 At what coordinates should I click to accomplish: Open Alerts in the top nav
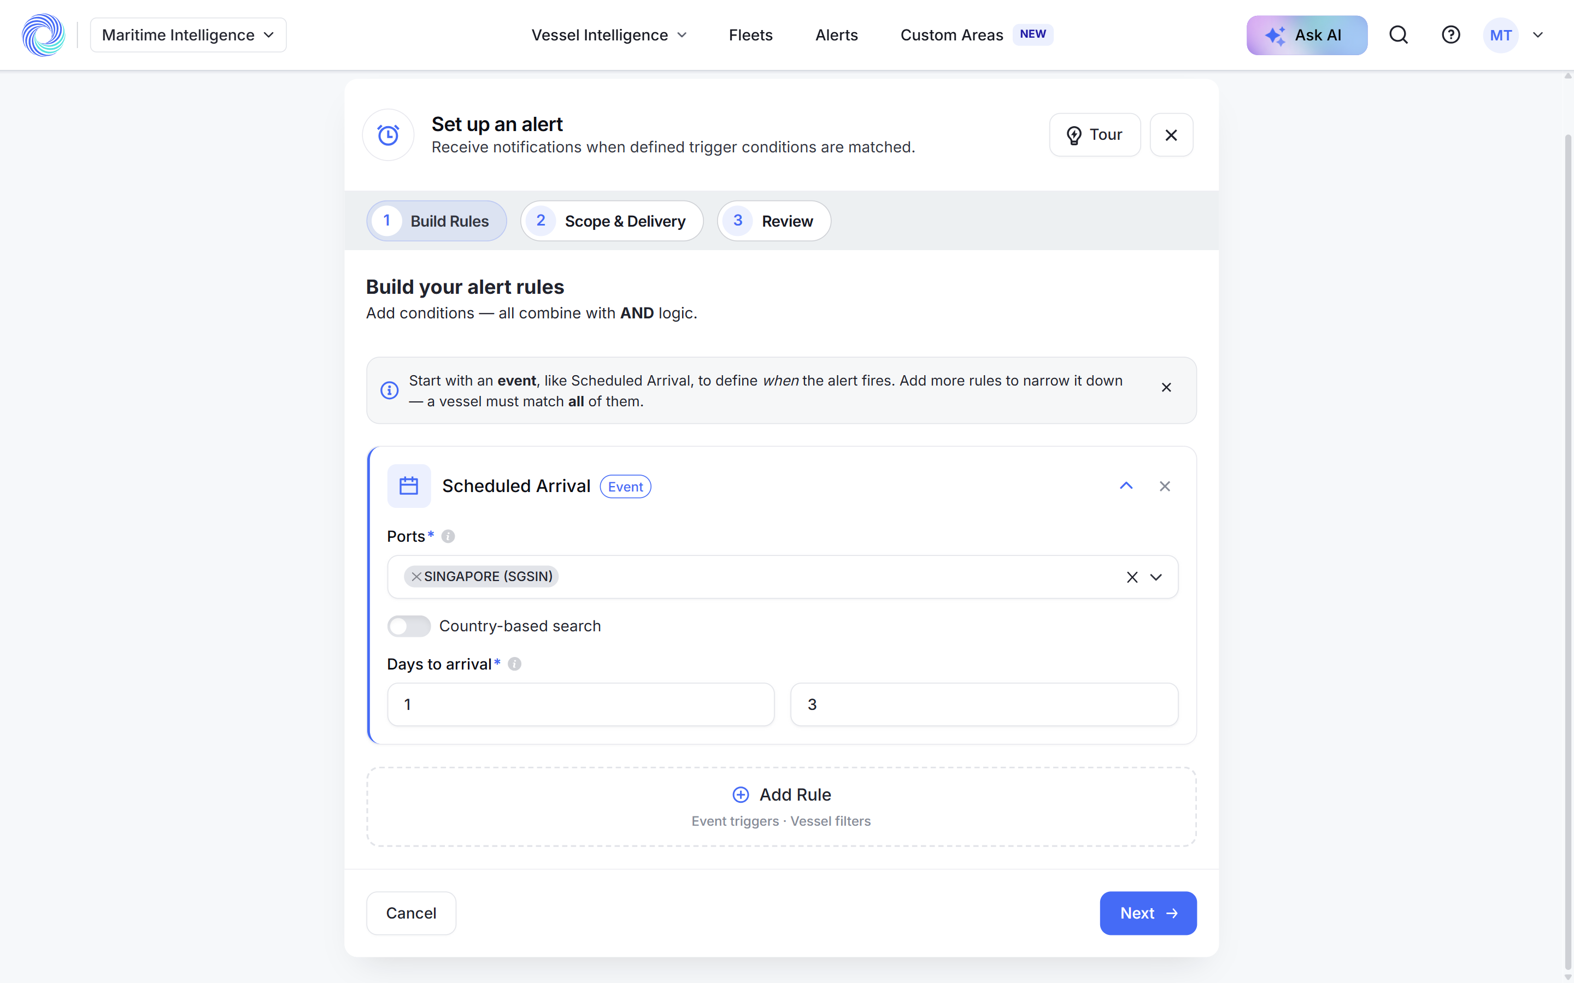836,35
